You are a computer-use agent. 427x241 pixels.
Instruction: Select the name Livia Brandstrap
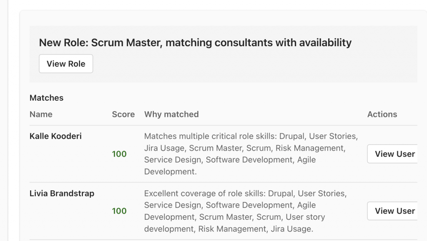62,194
